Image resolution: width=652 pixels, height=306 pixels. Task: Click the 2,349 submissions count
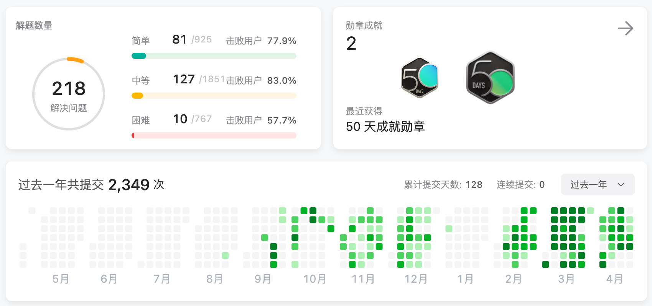click(x=129, y=185)
